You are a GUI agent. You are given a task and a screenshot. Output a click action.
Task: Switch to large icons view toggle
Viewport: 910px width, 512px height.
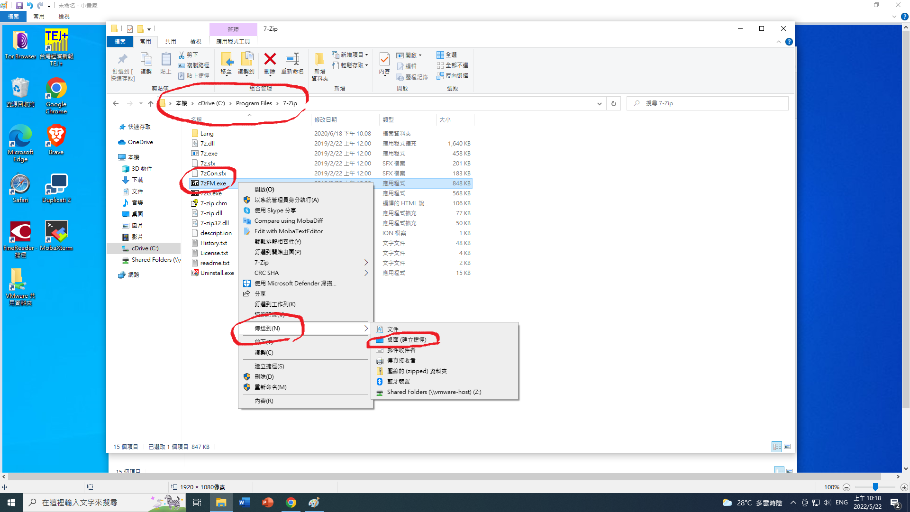787,447
